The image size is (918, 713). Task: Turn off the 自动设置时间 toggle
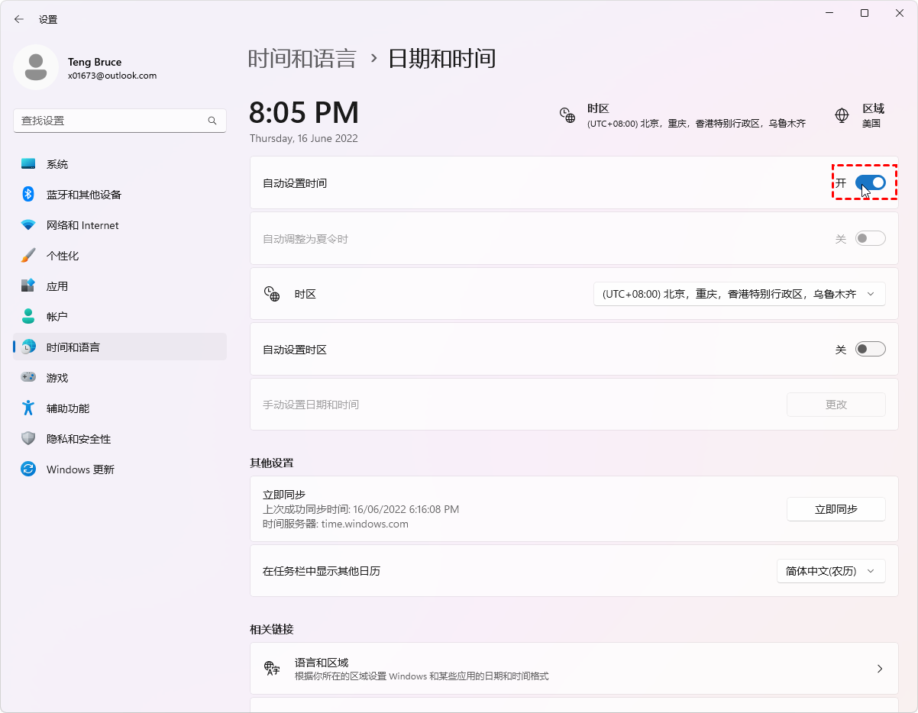tap(870, 183)
